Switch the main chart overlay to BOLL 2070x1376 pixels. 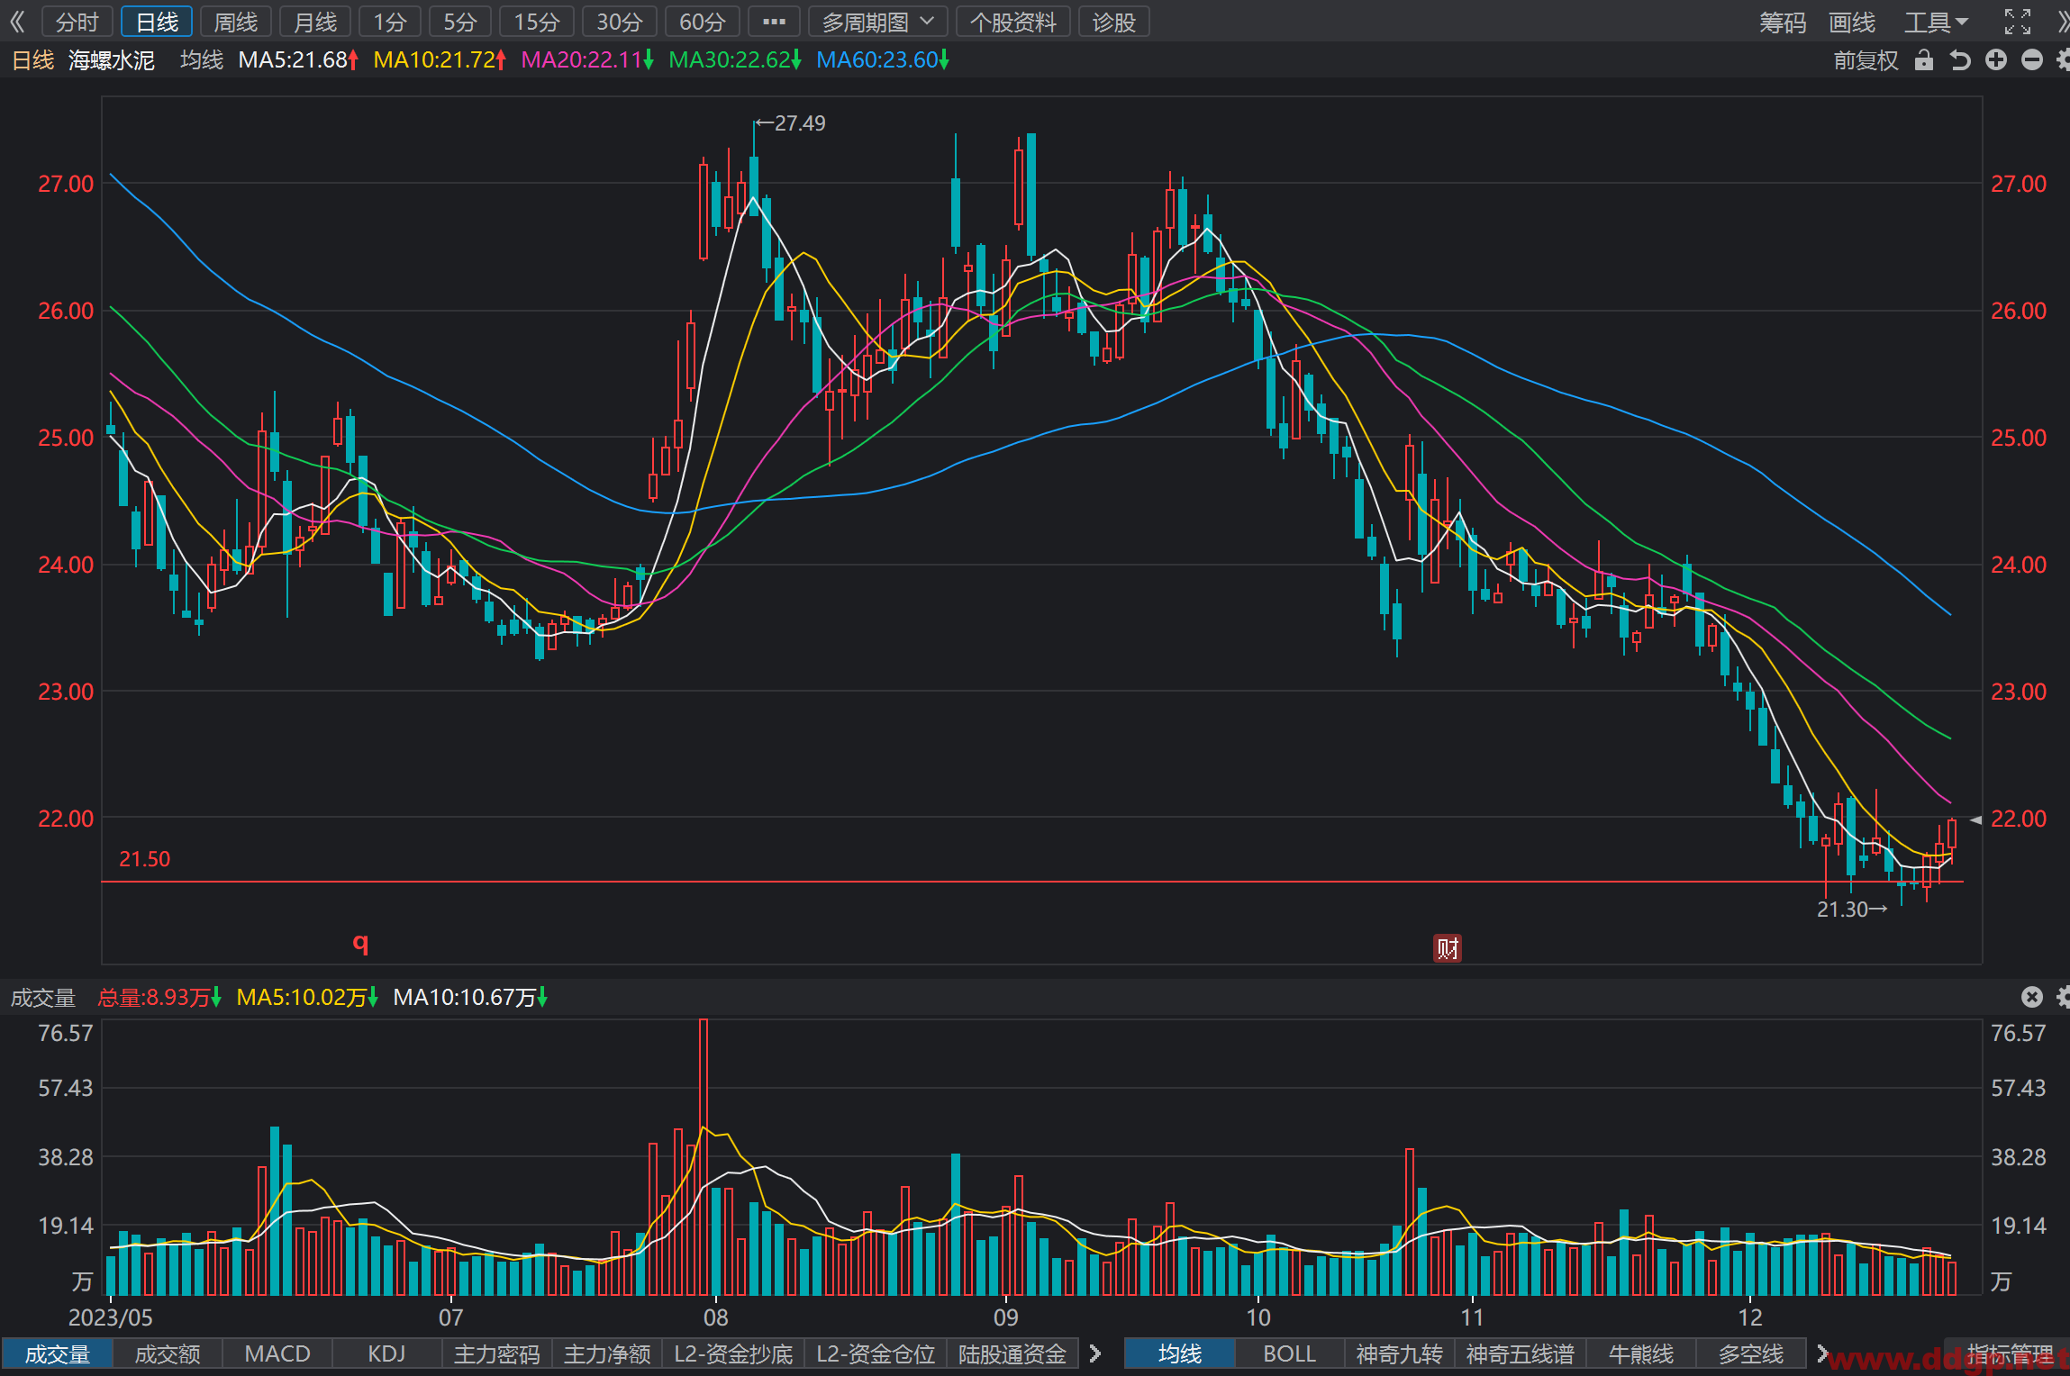point(1289,1353)
